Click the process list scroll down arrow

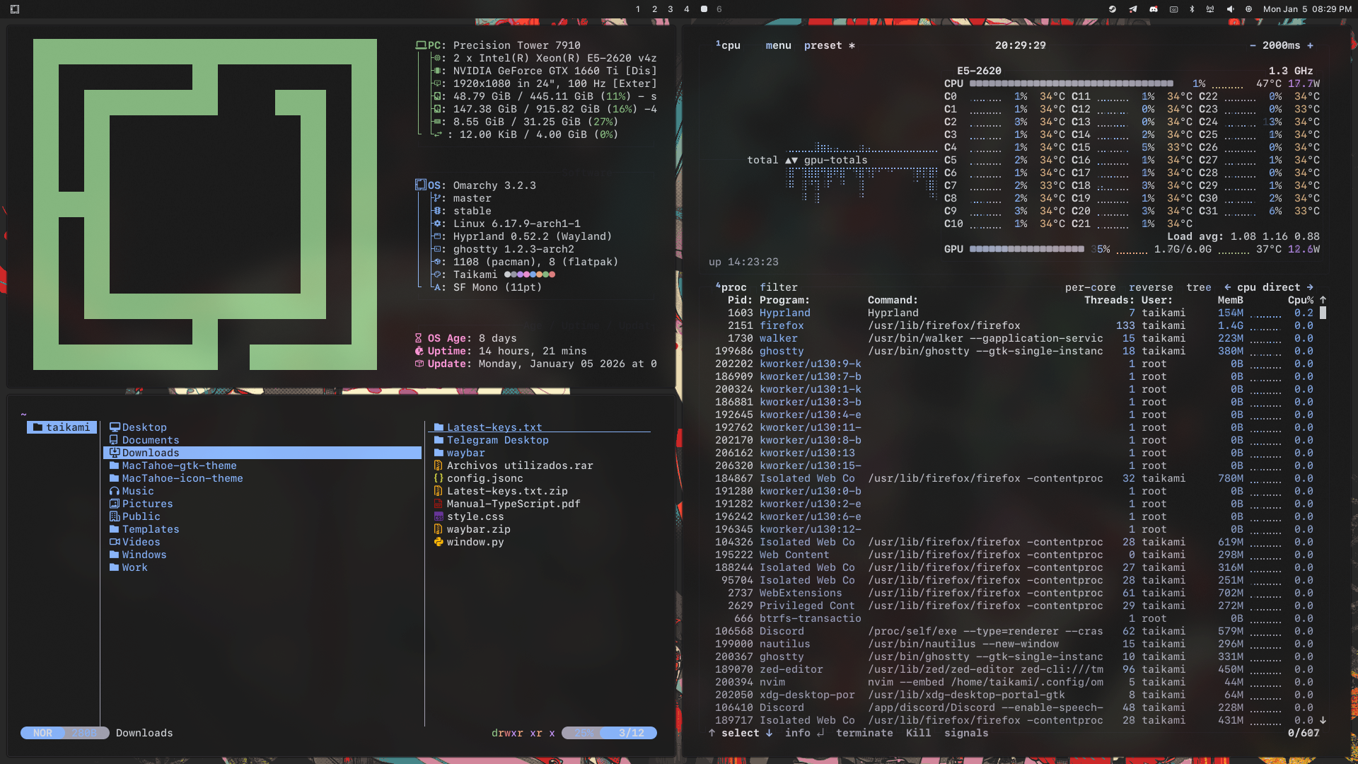pyautogui.click(x=1323, y=720)
